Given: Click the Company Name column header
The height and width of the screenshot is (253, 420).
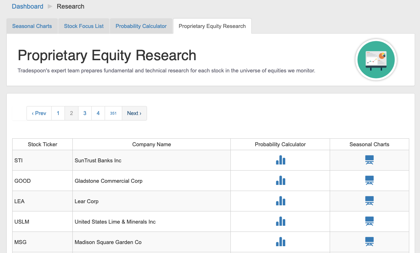Looking at the screenshot, I should (152, 144).
